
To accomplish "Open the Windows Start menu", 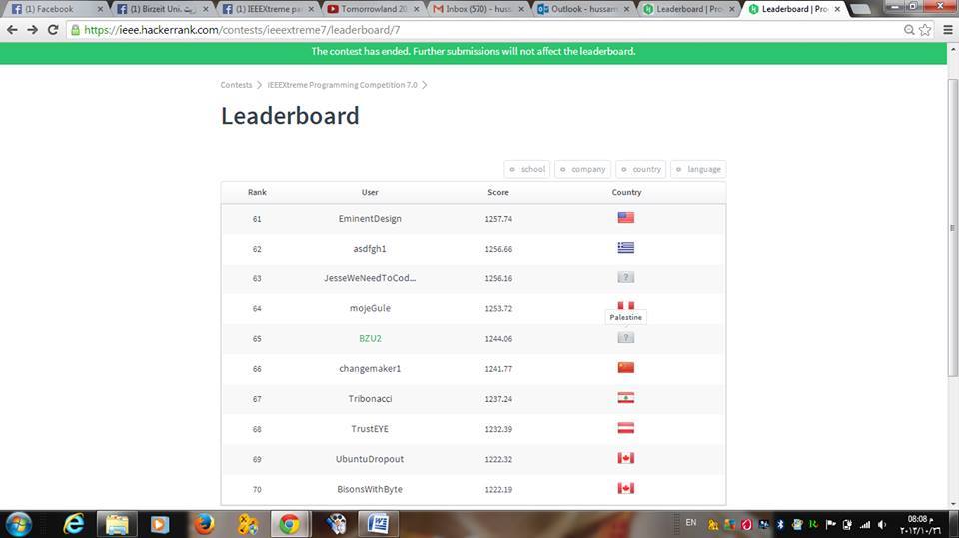I will point(19,523).
